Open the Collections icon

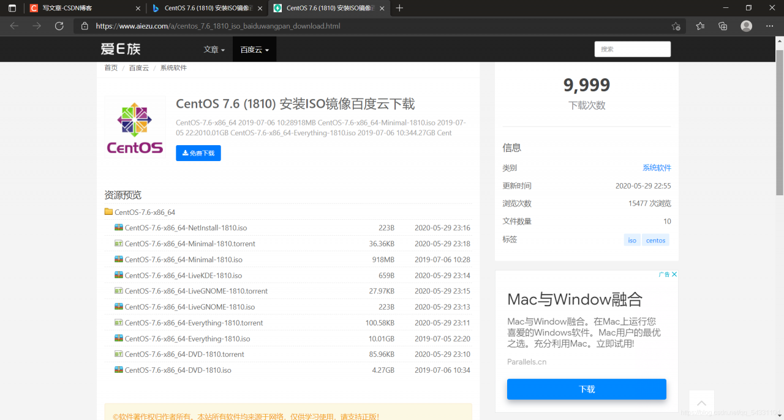tap(723, 26)
